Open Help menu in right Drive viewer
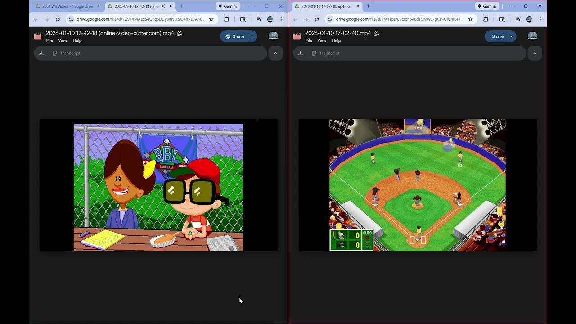576x324 pixels. [336, 40]
